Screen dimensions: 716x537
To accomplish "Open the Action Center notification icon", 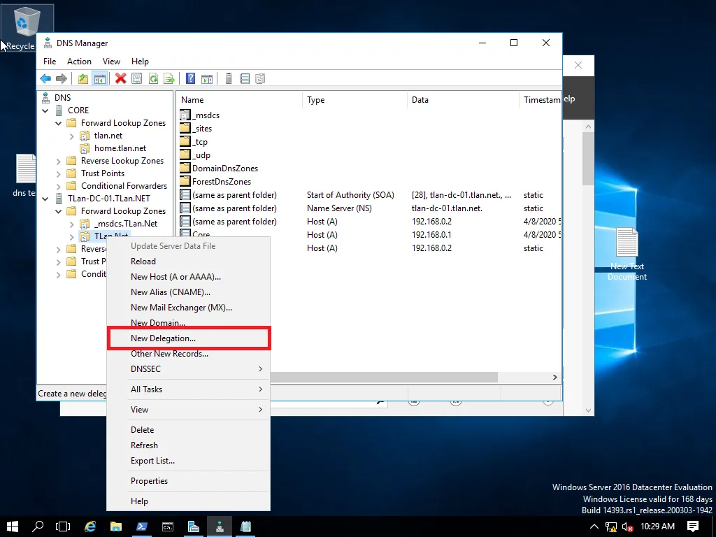I will (693, 527).
